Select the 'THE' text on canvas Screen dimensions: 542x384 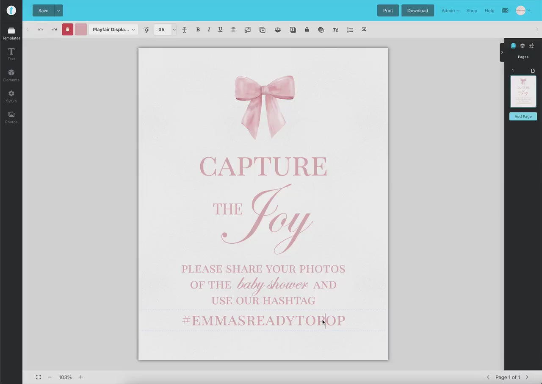point(227,209)
